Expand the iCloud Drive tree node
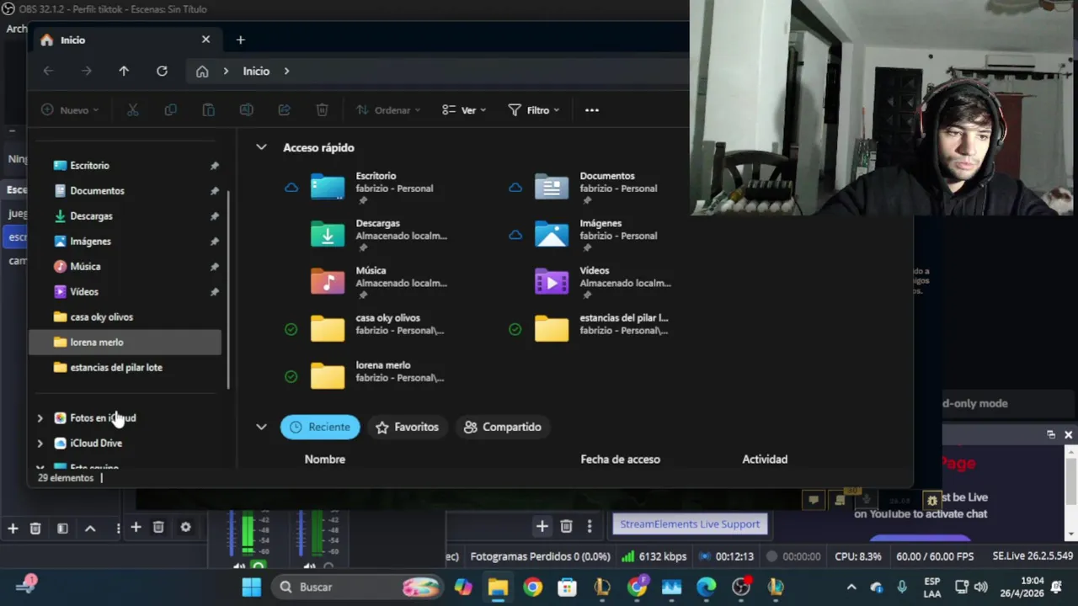1078x606 pixels. click(40, 444)
